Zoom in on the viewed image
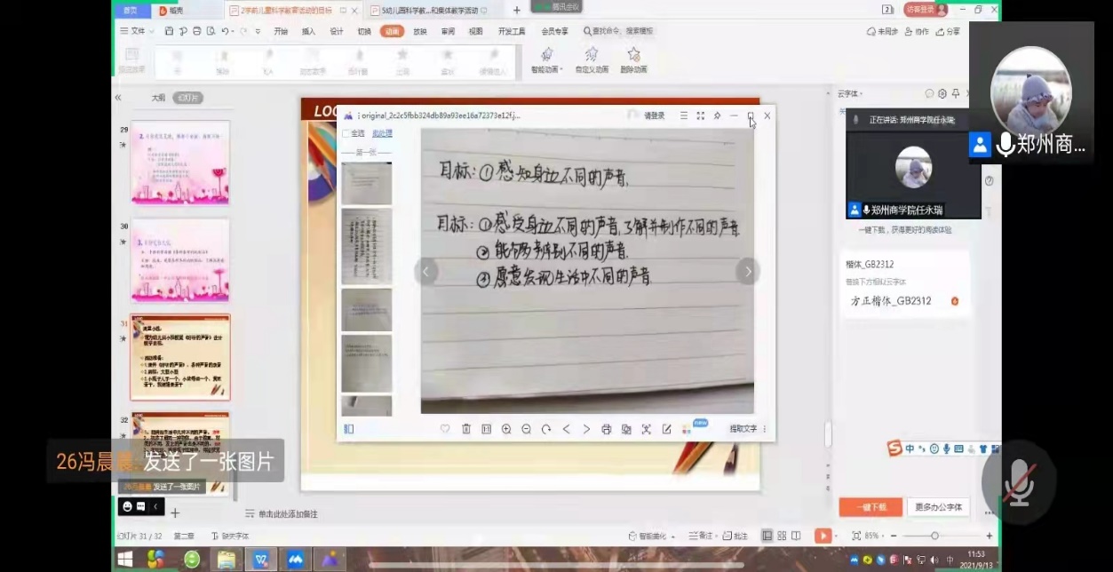This screenshot has width=1113, height=572. pyautogui.click(x=506, y=429)
